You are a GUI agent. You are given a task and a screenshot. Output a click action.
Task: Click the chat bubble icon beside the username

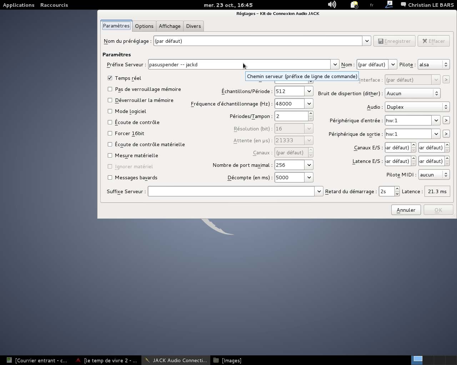403,5
